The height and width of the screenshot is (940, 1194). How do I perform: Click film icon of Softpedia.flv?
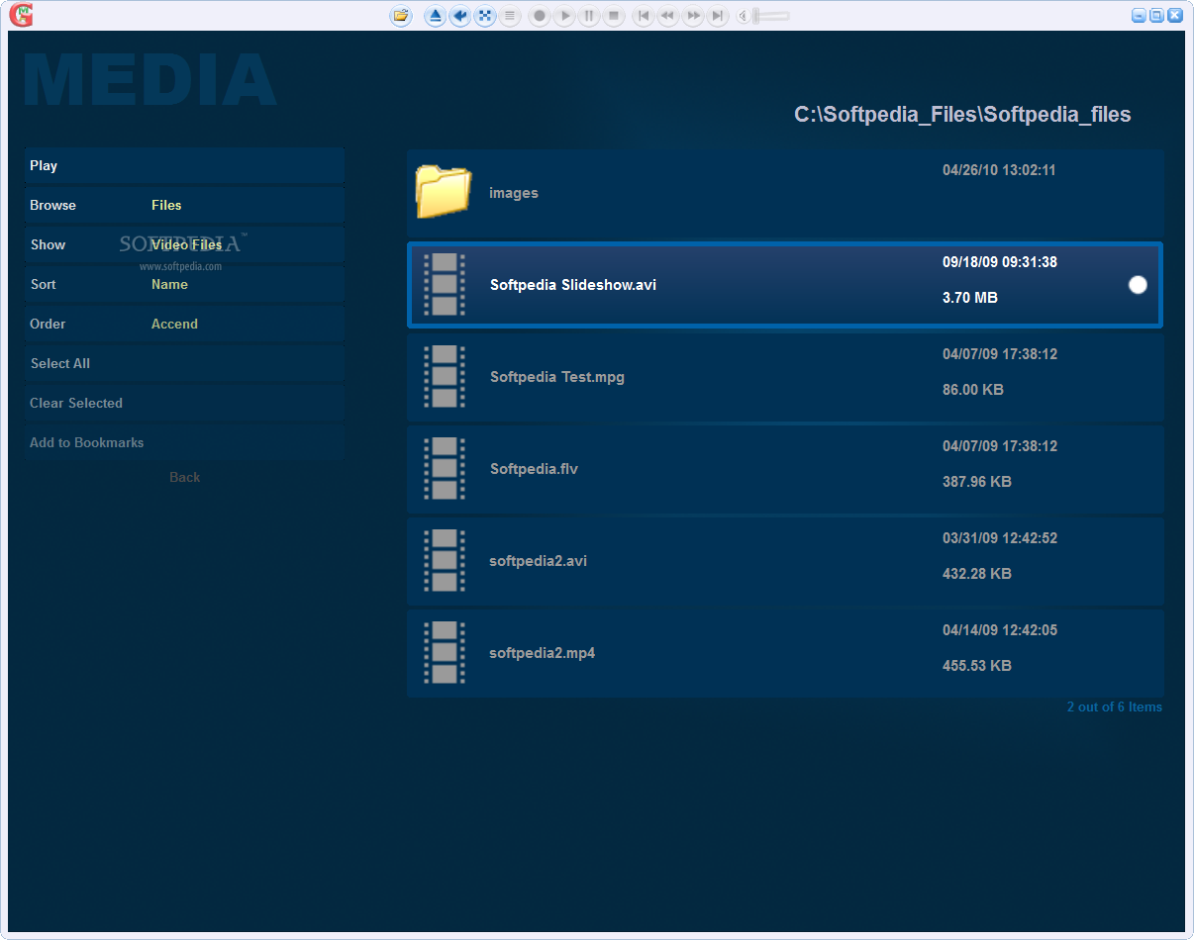coord(445,469)
